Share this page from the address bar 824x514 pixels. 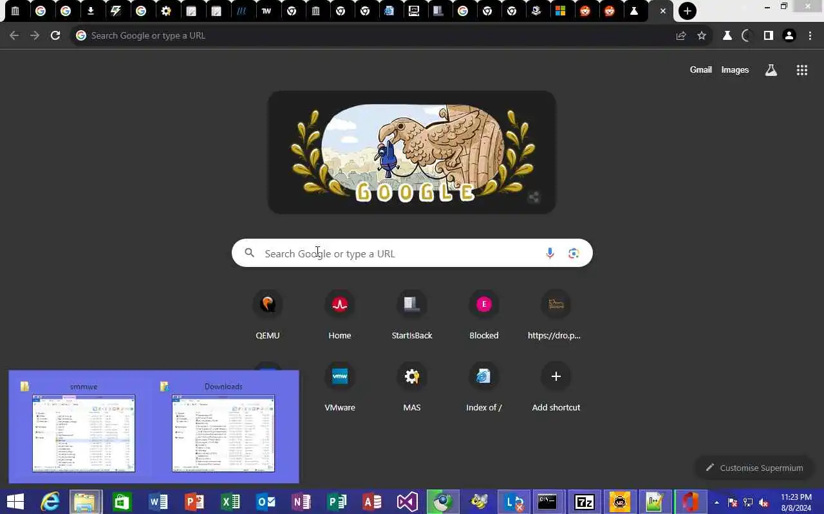coord(681,35)
